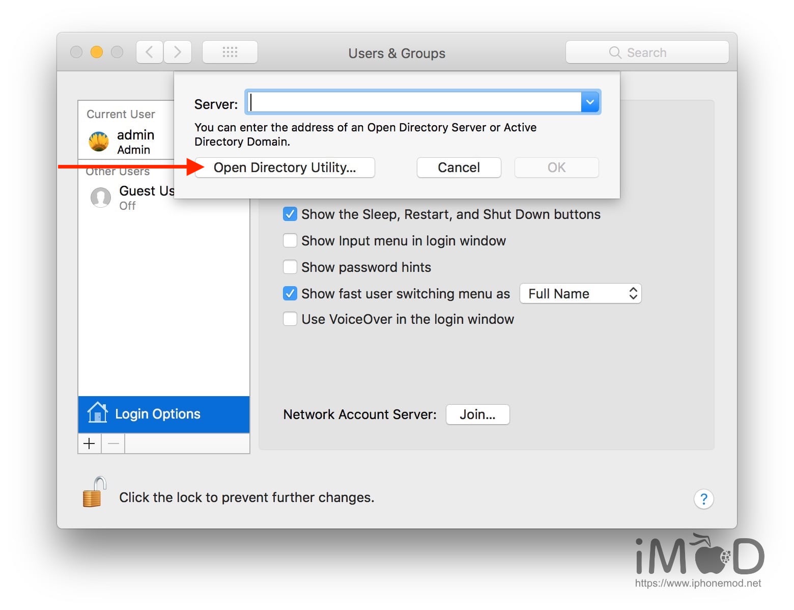The width and height of the screenshot is (794, 610).
Task: Open the Show All preferences grid icon
Action: click(230, 52)
